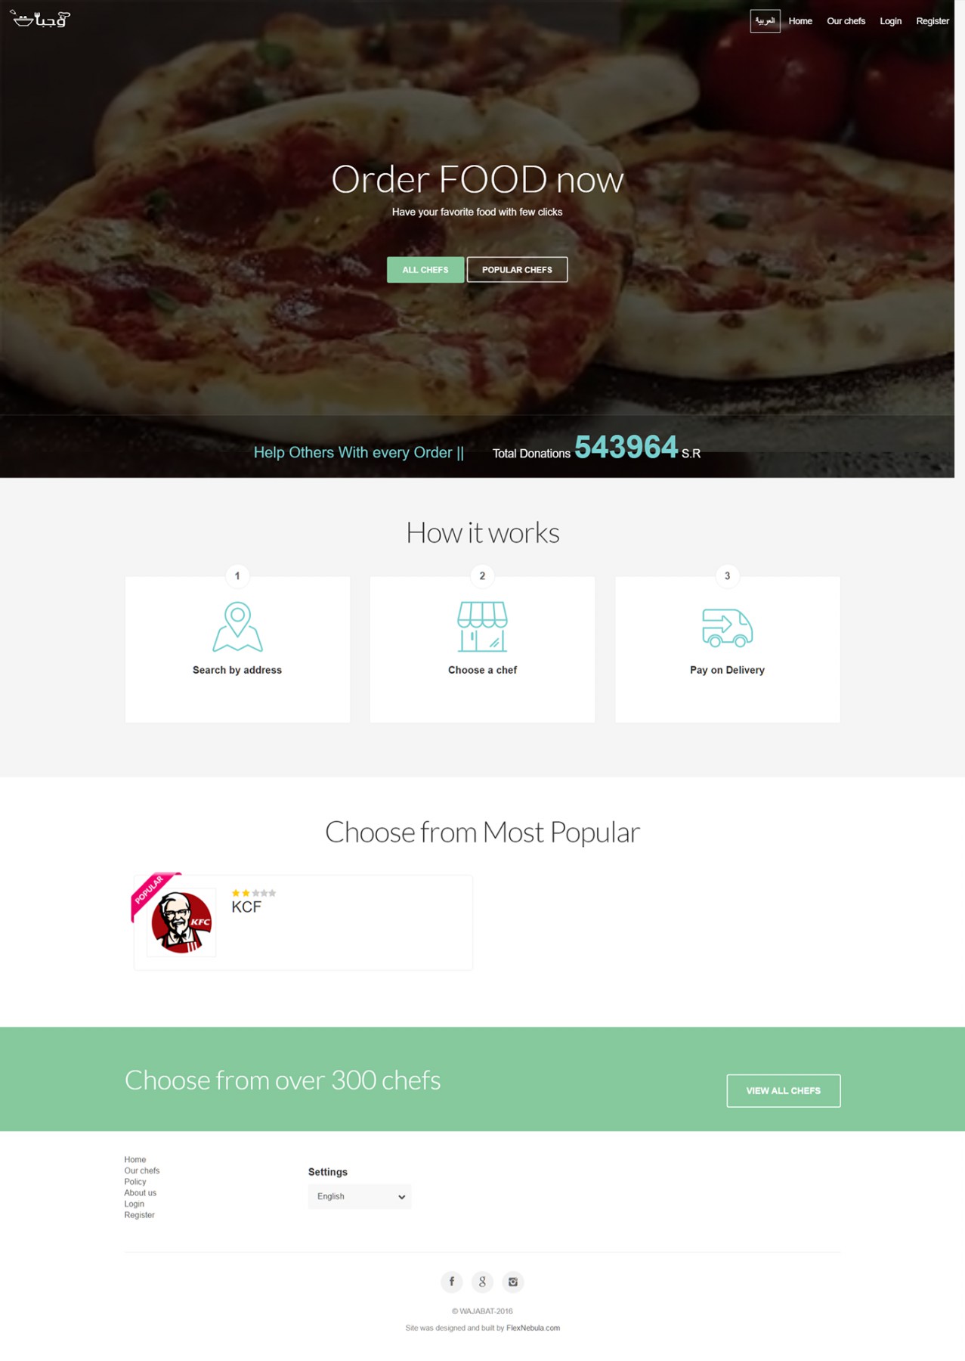Click the star rating on KCF card
Viewport: 965px width, 1361px height.
[254, 893]
